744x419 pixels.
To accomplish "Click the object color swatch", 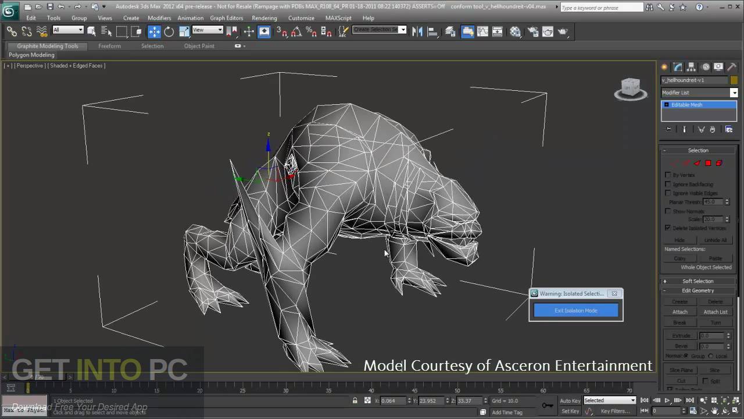I will pyautogui.click(x=733, y=80).
